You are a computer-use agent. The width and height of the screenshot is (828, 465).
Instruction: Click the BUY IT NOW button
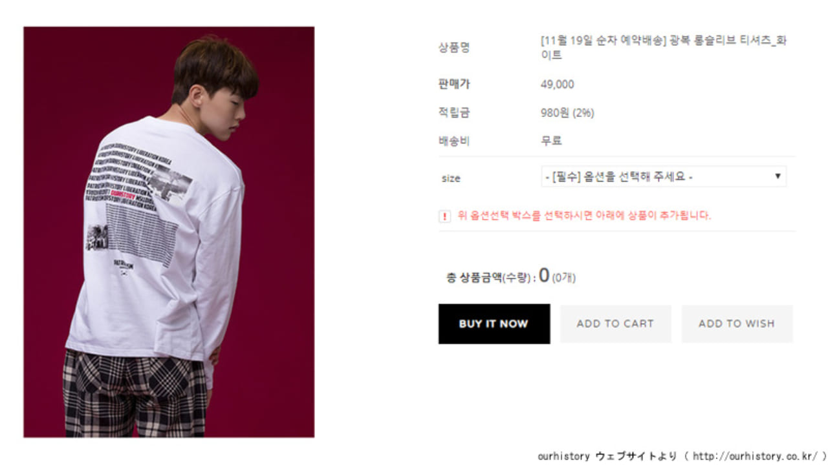point(494,324)
